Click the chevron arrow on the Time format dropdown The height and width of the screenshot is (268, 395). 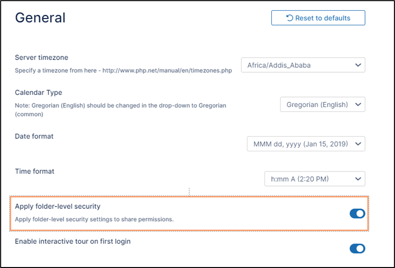(x=358, y=179)
